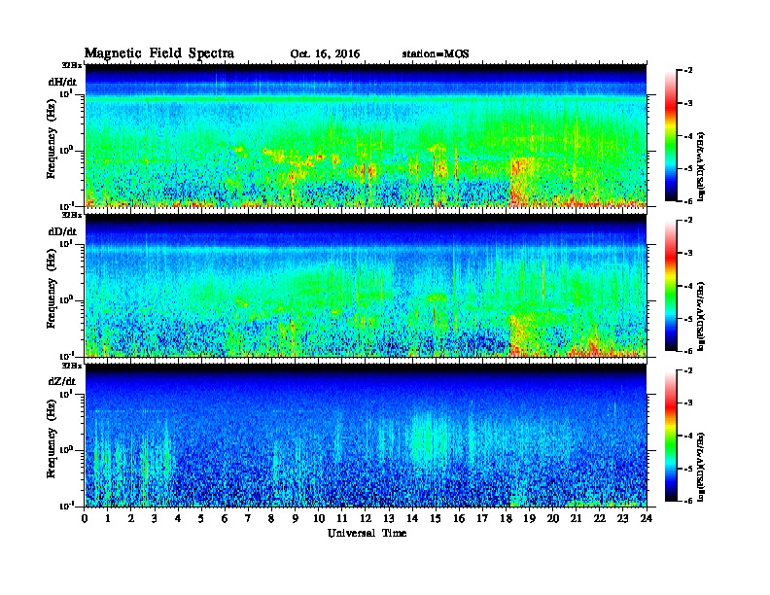Click the -5 label on dZ/dt colorbar
The width and height of the screenshot is (770, 595).
point(688,469)
